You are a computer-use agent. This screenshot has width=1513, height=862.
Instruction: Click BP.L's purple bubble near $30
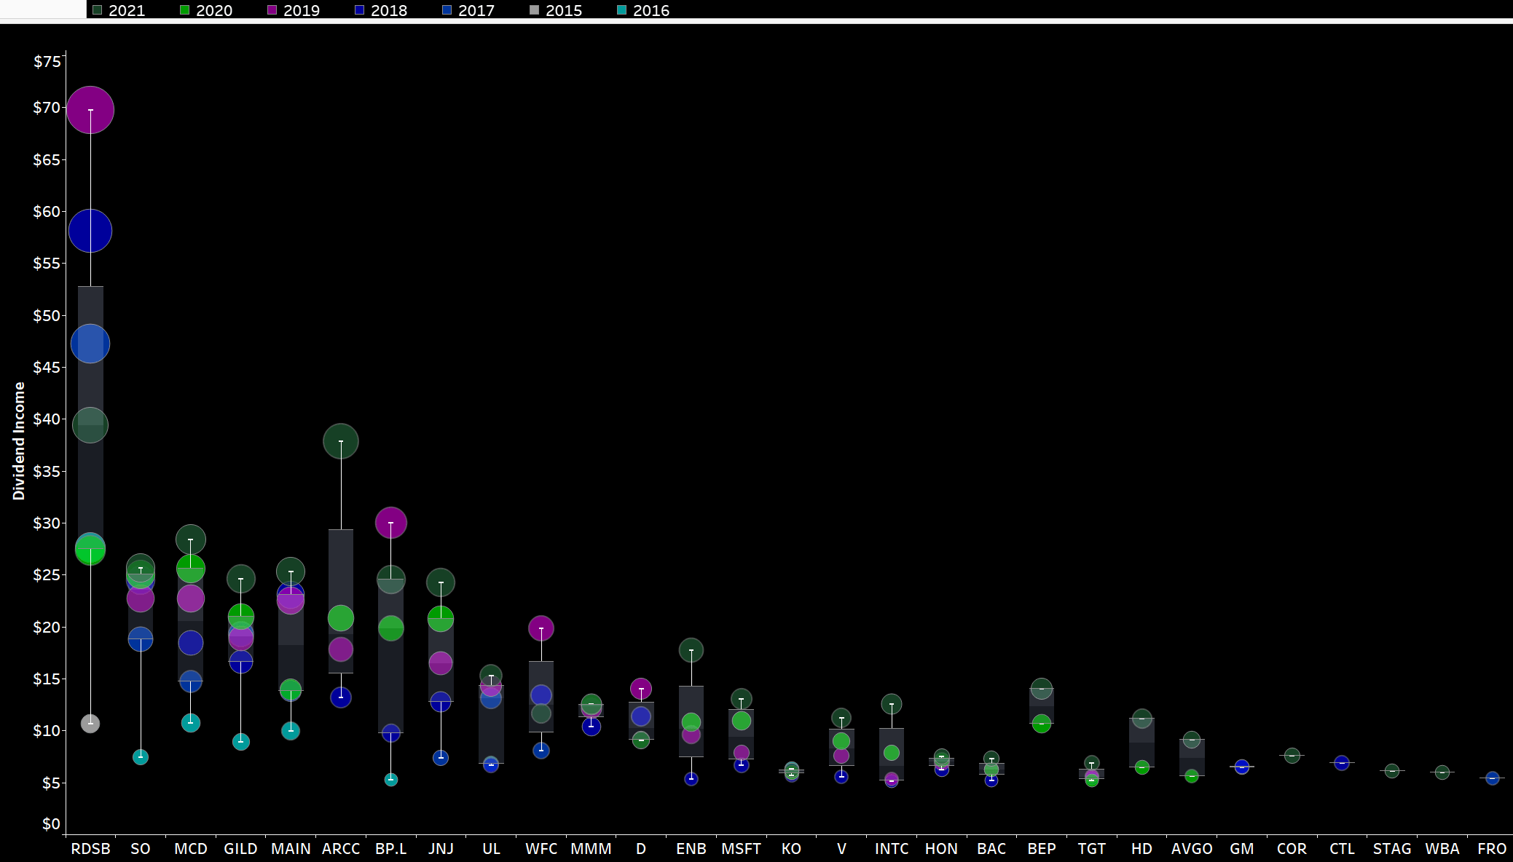point(391,522)
